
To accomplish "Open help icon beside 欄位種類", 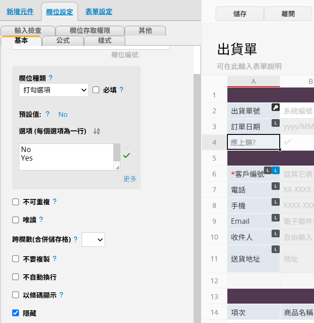I will point(51,78).
